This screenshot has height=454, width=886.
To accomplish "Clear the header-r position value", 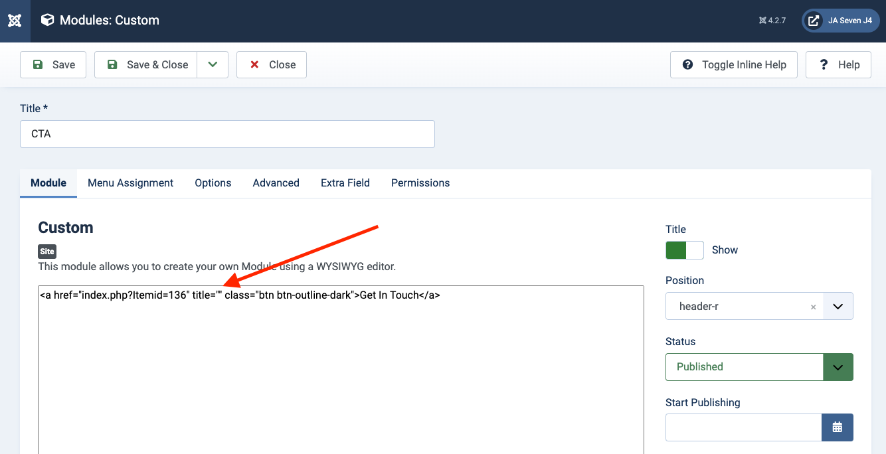I will tap(813, 307).
